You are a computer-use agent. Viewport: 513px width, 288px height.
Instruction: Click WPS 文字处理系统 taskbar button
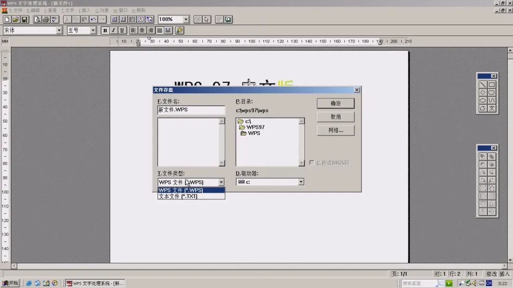95,283
